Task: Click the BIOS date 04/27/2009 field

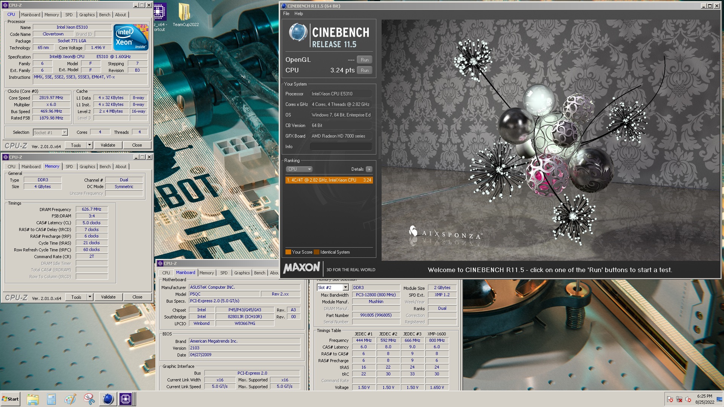Action: 244,355
